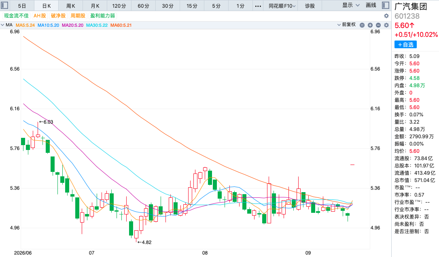This screenshot has height=257, width=439.
Task: Switch to the 60分 chart tab
Action: (143, 6)
